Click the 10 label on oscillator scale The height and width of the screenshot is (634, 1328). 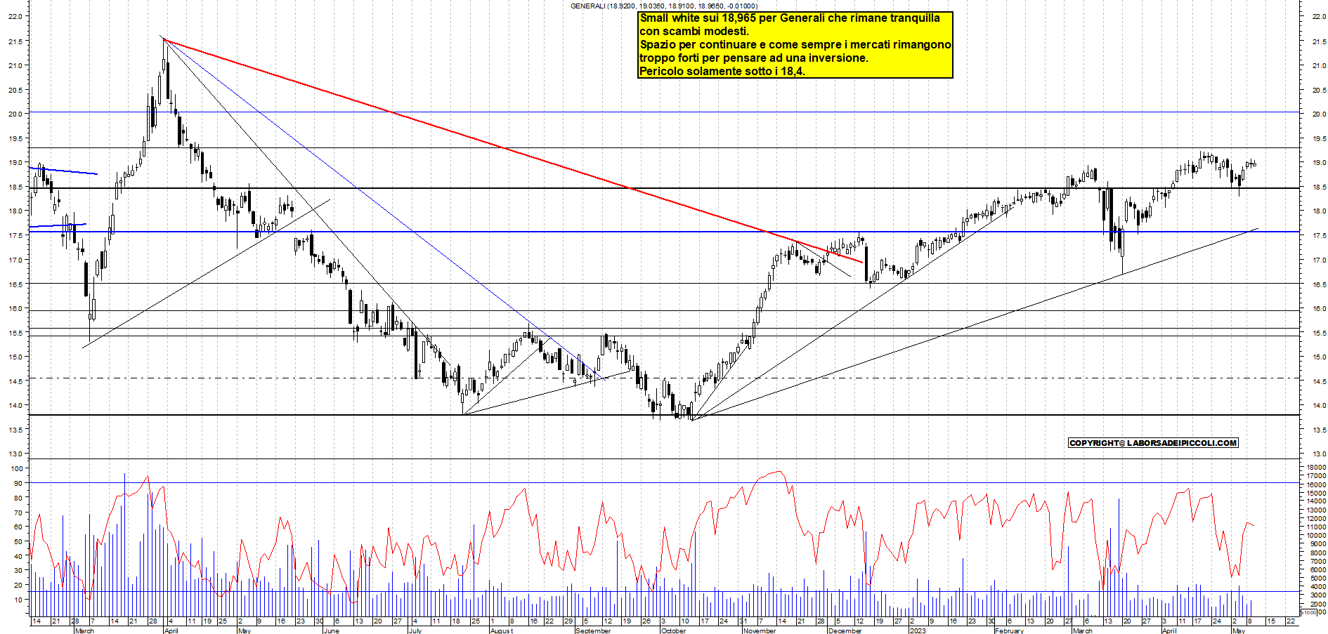point(19,600)
